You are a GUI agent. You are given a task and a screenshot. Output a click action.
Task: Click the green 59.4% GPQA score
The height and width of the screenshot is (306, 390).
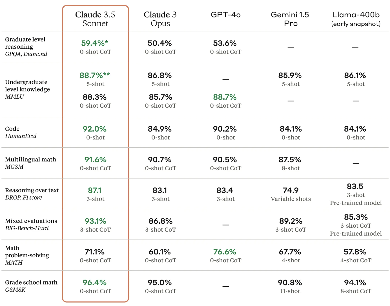coord(94,43)
